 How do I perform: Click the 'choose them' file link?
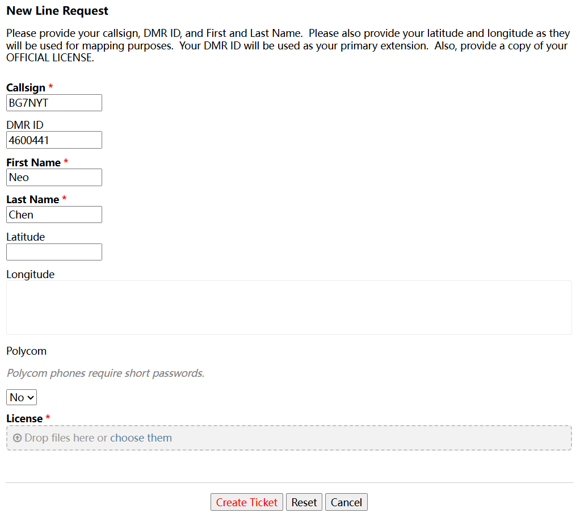141,438
